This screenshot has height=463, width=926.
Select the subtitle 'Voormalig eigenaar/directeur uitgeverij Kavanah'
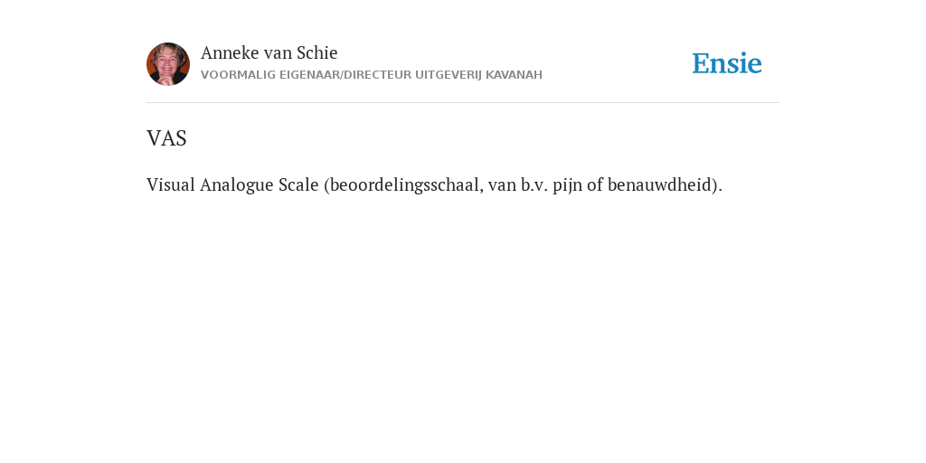[x=372, y=75]
